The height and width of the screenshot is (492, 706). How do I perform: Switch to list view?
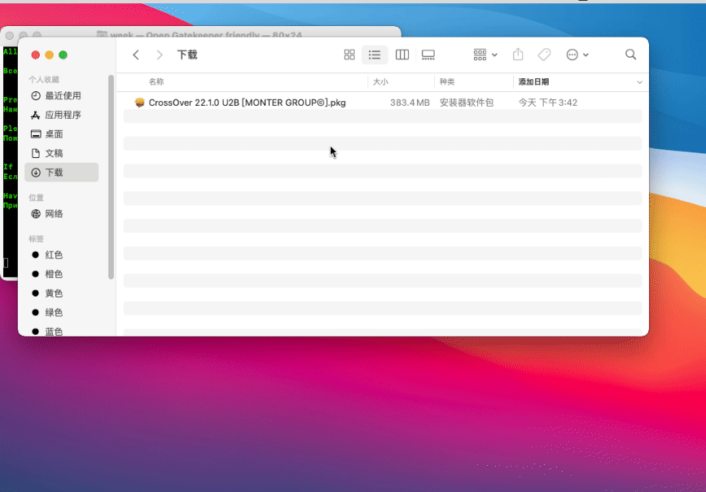tap(375, 55)
